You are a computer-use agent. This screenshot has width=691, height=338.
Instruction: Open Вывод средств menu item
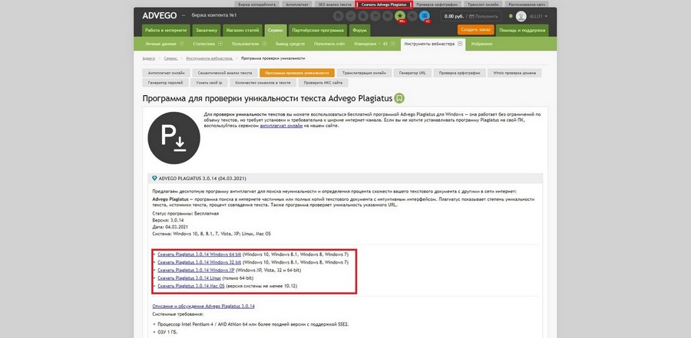[290, 44]
